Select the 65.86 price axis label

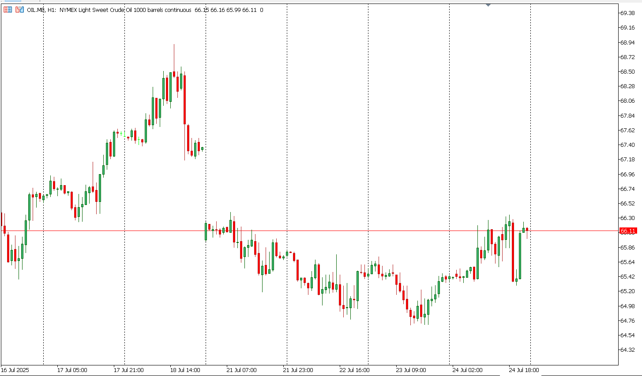click(627, 247)
